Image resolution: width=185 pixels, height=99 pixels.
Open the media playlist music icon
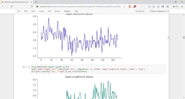(x=158, y=7)
